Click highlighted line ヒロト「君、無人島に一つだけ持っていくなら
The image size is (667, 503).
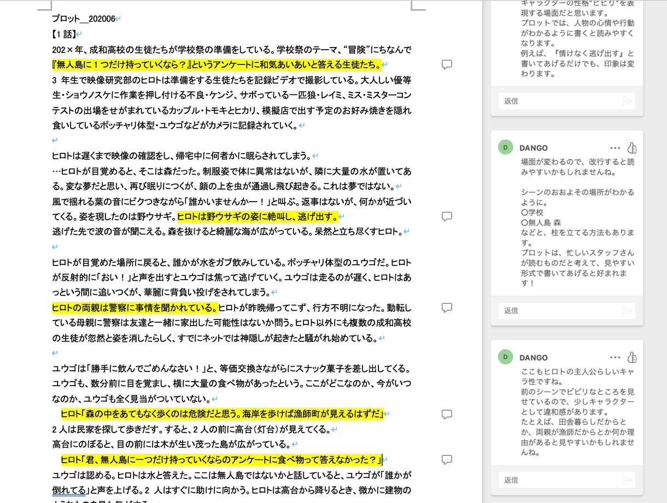pos(221,459)
